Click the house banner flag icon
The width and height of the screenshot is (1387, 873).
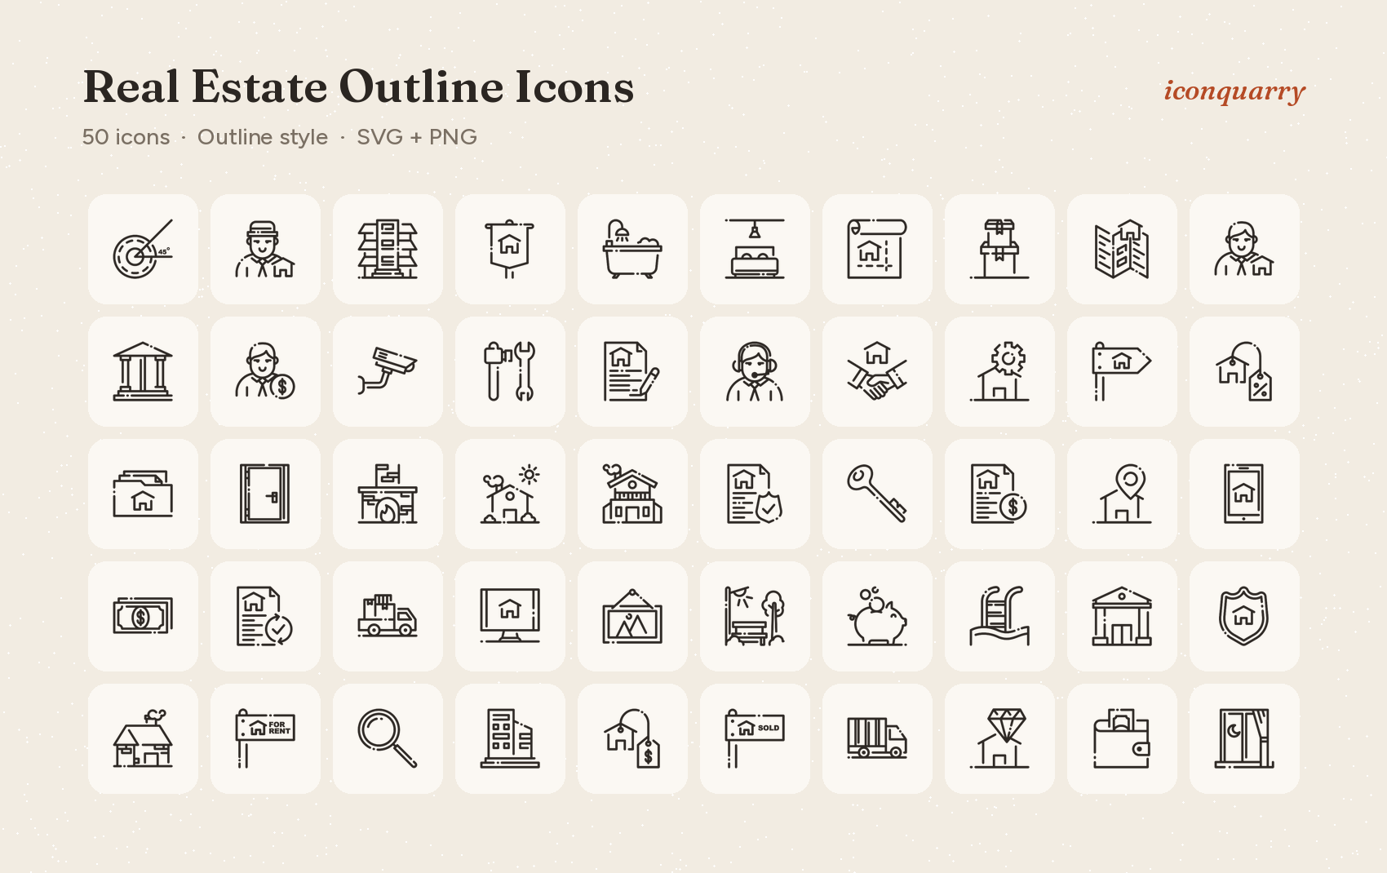(x=510, y=249)
